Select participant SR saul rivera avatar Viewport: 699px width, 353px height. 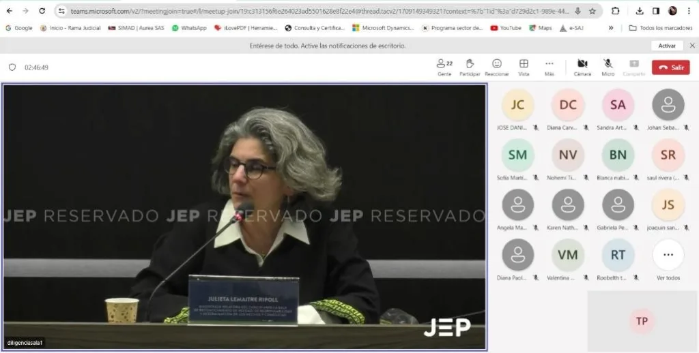click(668, 155)
